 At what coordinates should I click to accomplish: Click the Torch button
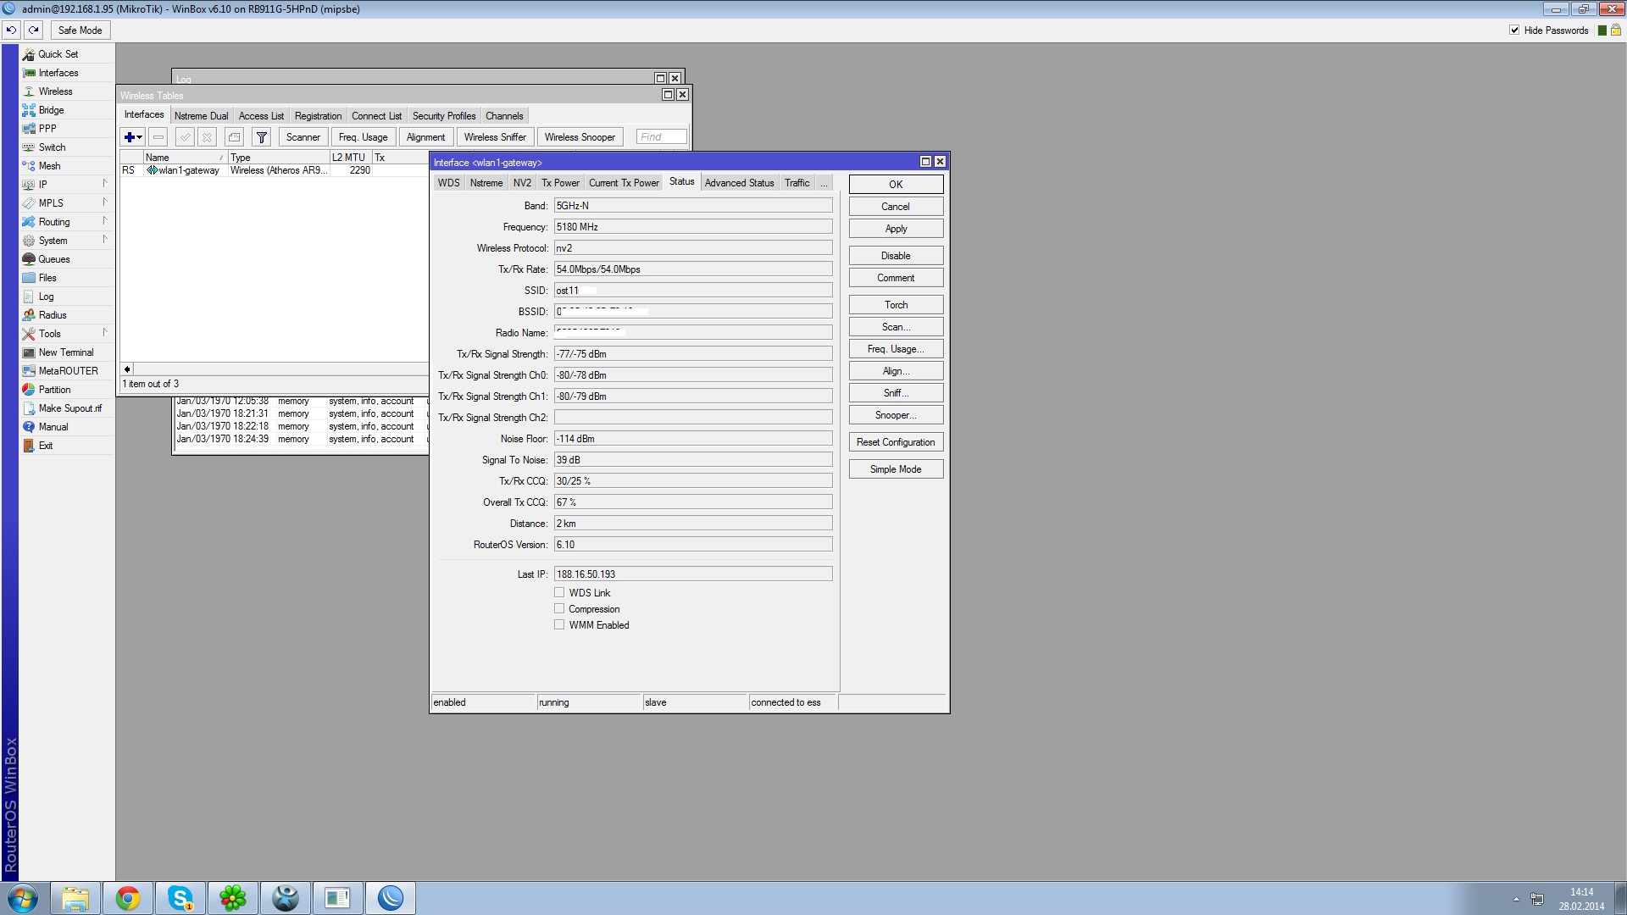tap(896, 305)
